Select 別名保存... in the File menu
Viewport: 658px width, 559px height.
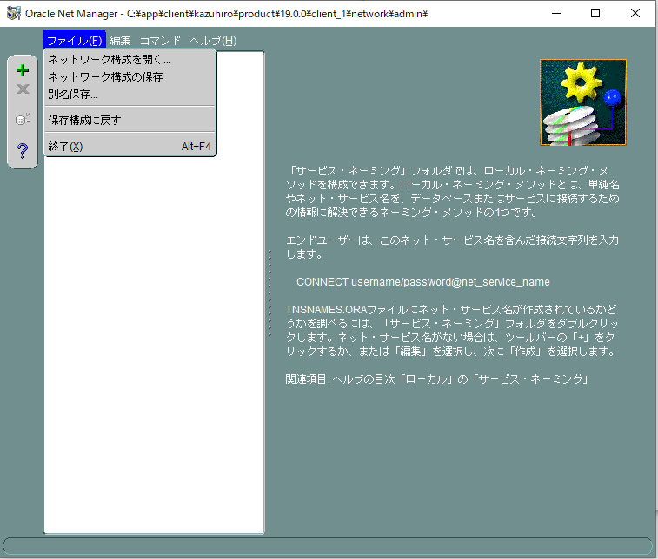73,94
